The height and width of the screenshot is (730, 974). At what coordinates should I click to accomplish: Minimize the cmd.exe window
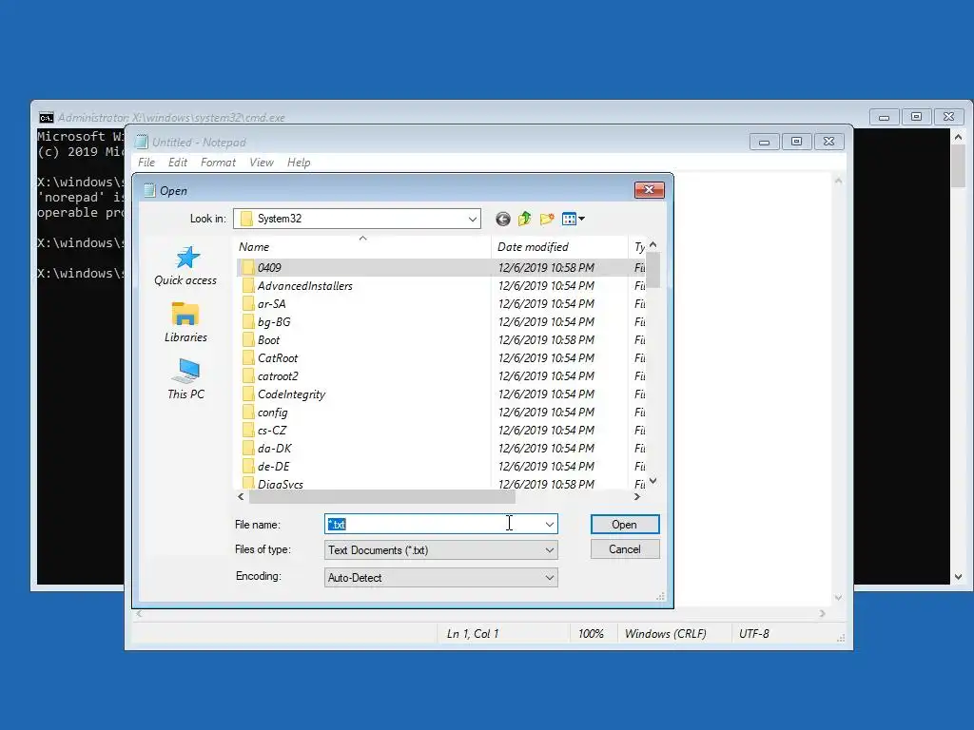point(884,117)
